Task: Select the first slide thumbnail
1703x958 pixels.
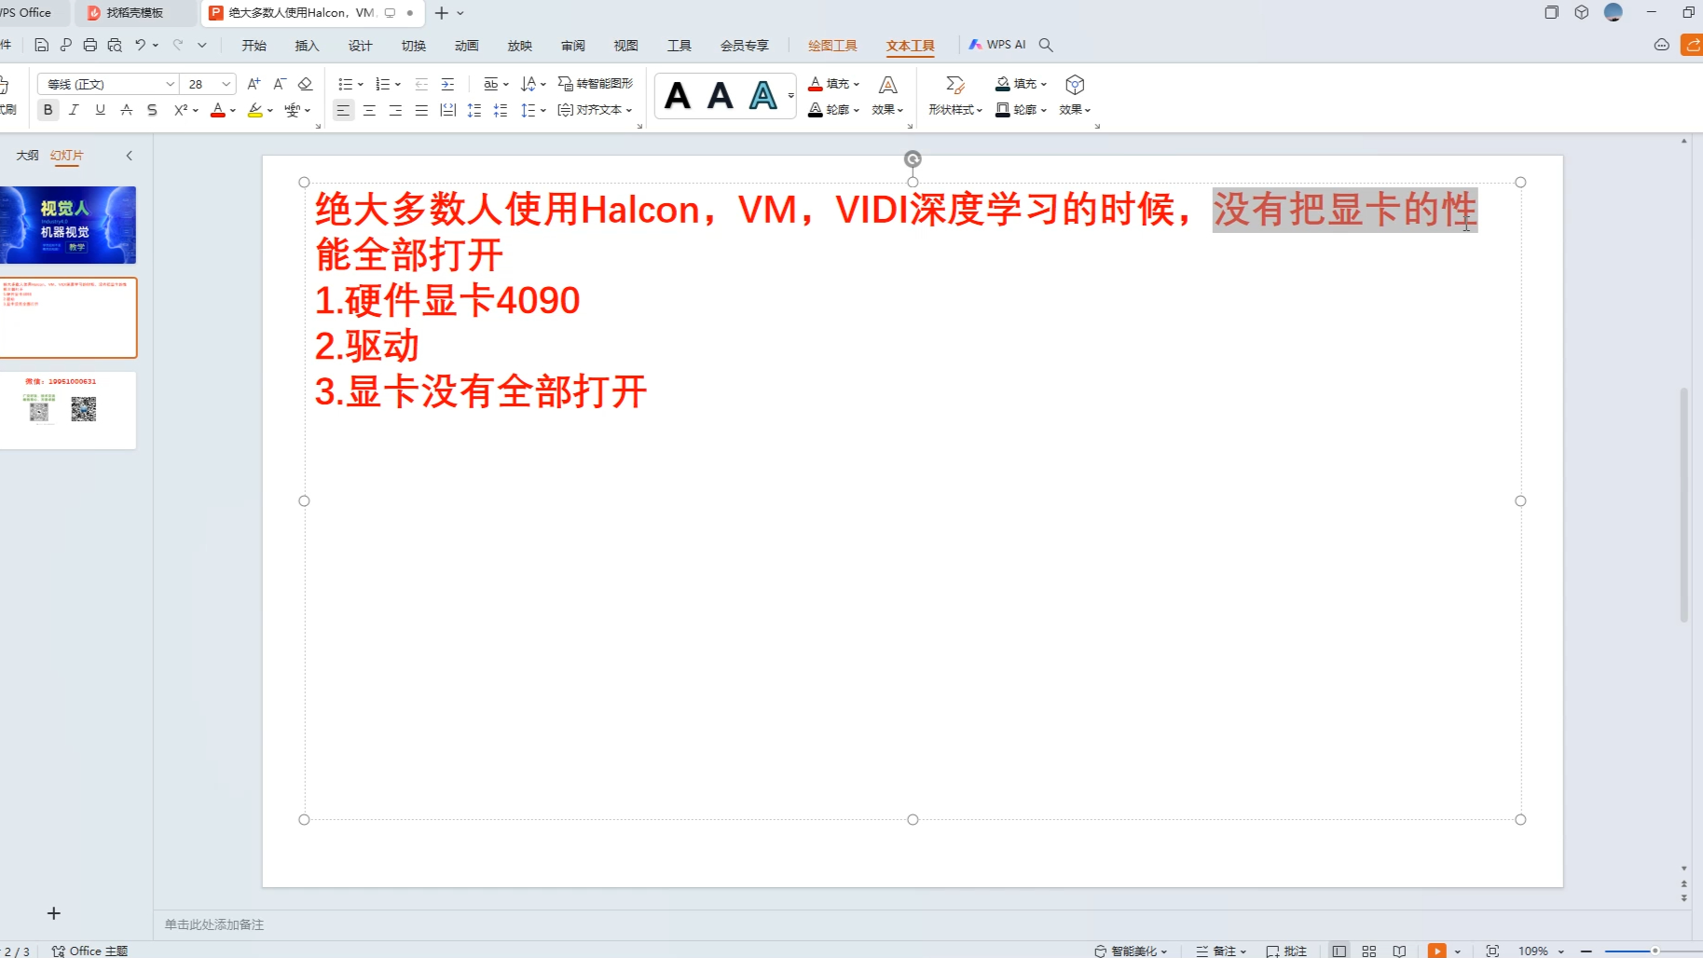Action: [68, 225]
